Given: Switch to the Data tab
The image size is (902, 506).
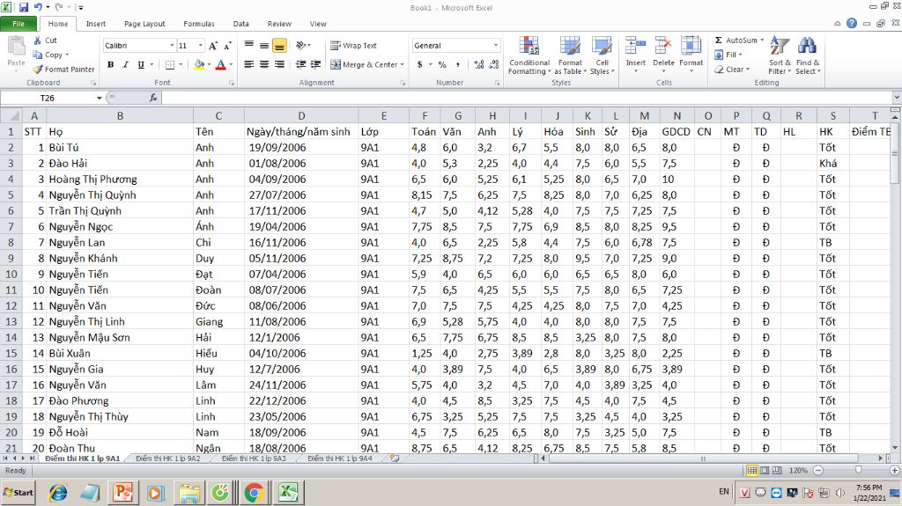Looking at the screenshot, I should coord(241,24).
